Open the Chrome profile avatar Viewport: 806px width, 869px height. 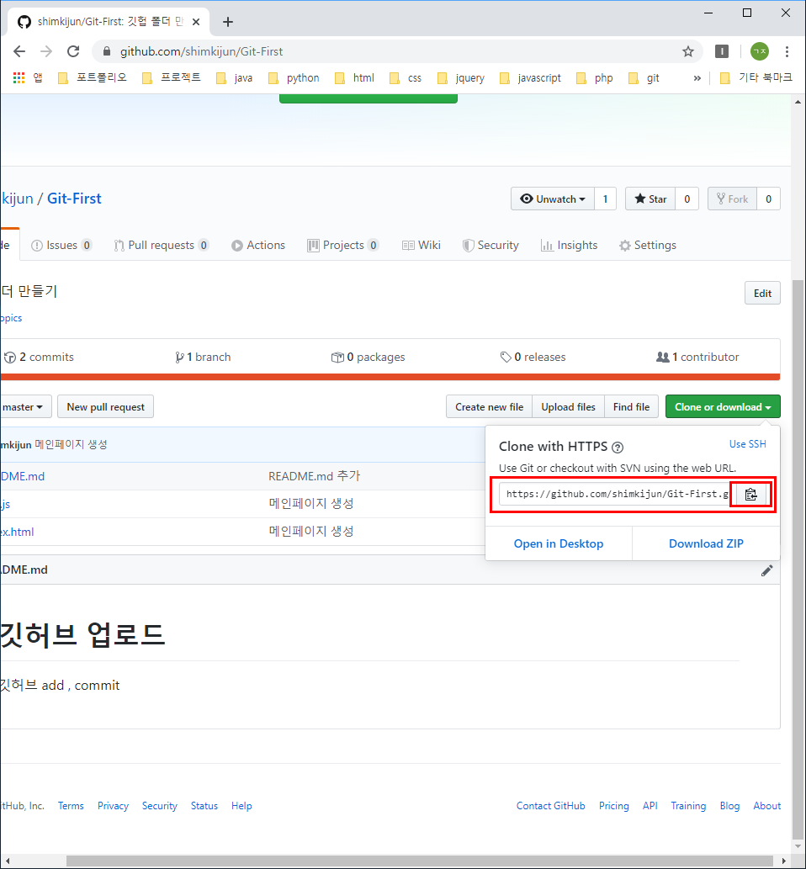(x=760, y=51)
